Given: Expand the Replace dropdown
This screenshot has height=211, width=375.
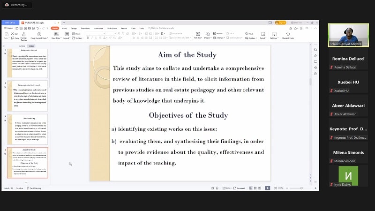Looking at the screenshot, I should pyautogui.click(x=250, y=38).
